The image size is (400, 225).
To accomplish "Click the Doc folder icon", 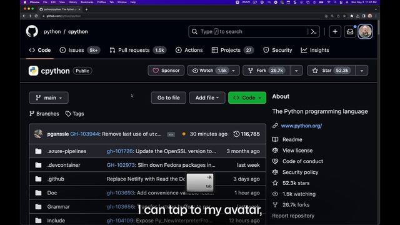I will pyautogui.click(x=38, y=193).
